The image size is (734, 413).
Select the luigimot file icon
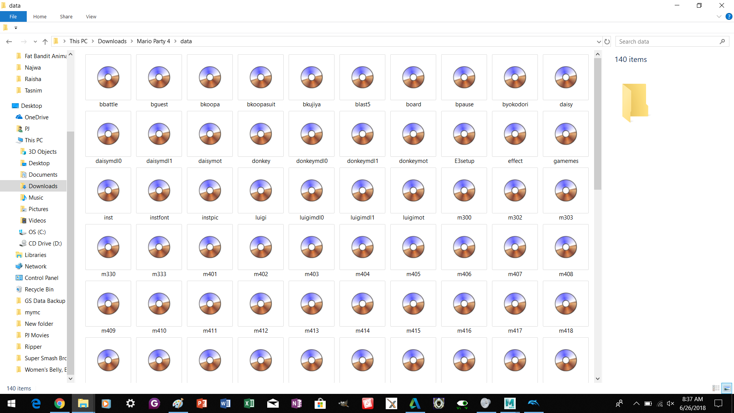click(x=413, y=191)
